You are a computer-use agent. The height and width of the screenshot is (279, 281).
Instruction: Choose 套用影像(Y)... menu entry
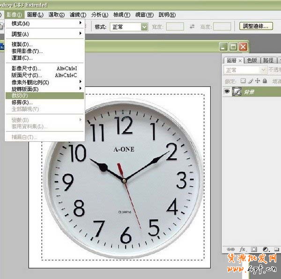[x=44, y=51]
